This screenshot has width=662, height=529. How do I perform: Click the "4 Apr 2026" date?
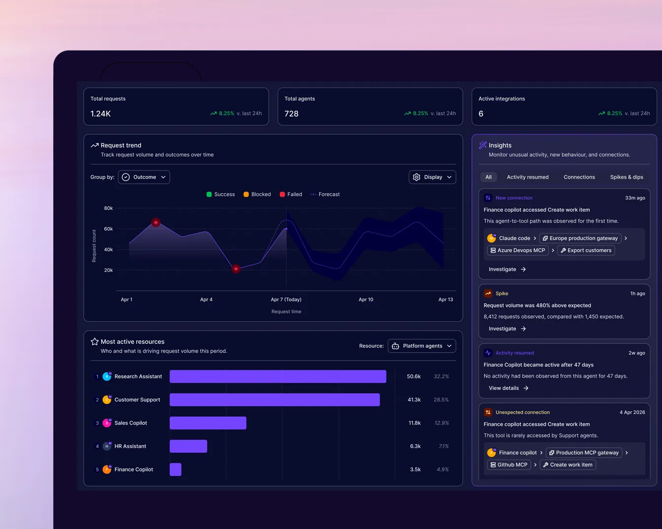click(x=632, y=412)
